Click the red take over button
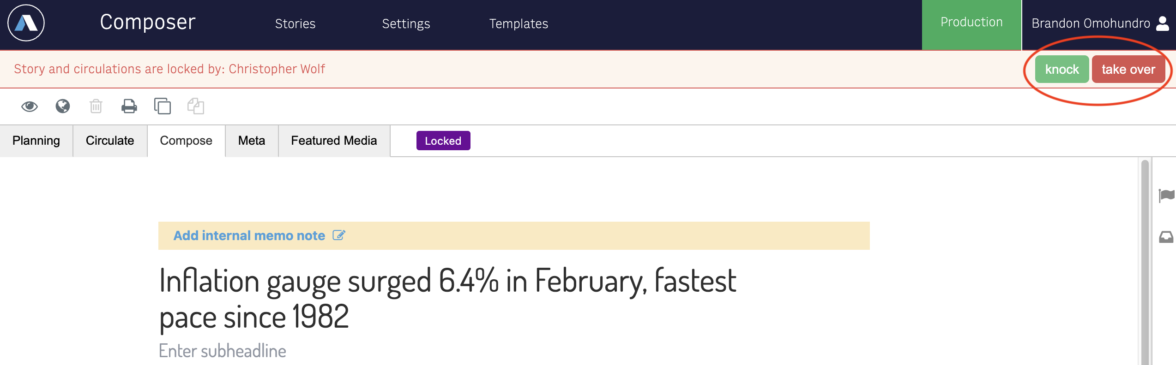The width and height of the screenshot is (1176, 365). tap(1128, 69)
